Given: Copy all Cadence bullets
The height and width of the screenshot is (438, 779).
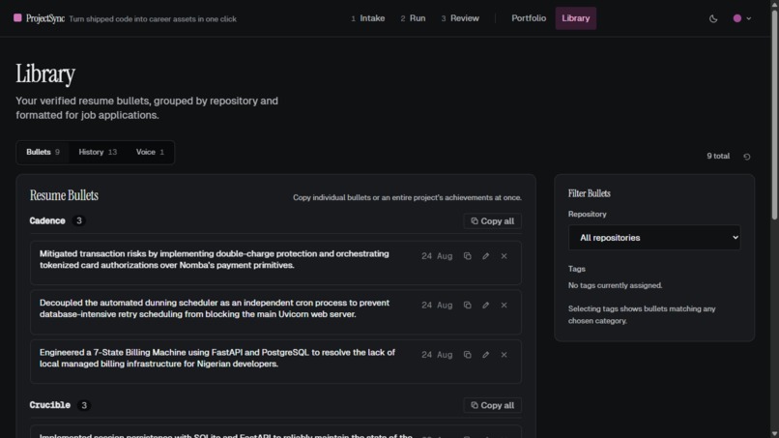Looking at the screenshot, I should click(x=492, y=221).
